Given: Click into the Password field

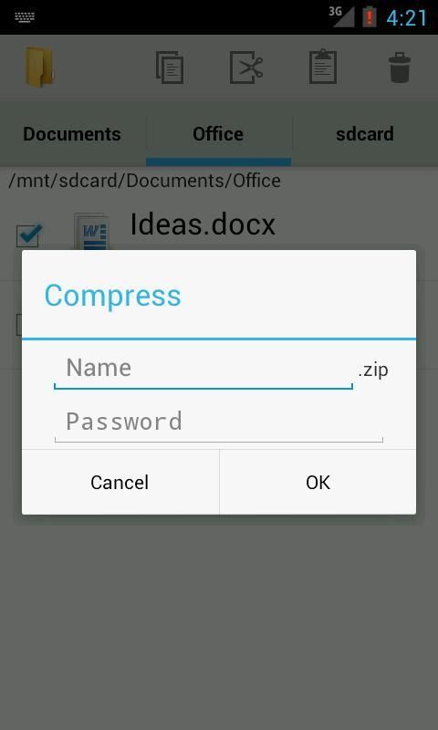Looking at the screenshot, I should coord(219,422).
